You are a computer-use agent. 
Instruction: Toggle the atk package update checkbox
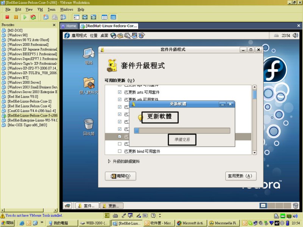pos(120,100)
